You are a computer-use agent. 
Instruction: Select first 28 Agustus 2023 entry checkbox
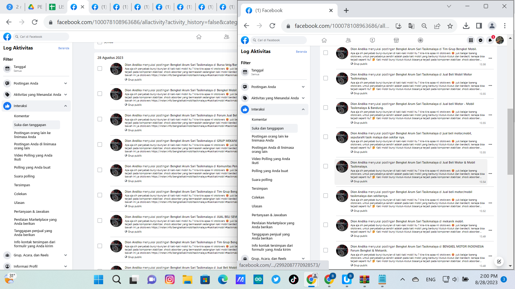coord(100,69)
